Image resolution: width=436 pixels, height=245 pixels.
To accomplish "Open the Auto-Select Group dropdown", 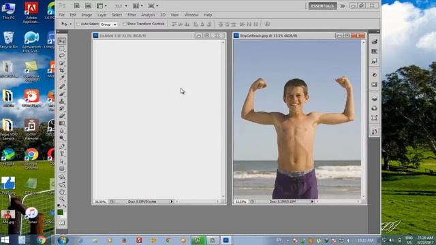I will [109, 24].
